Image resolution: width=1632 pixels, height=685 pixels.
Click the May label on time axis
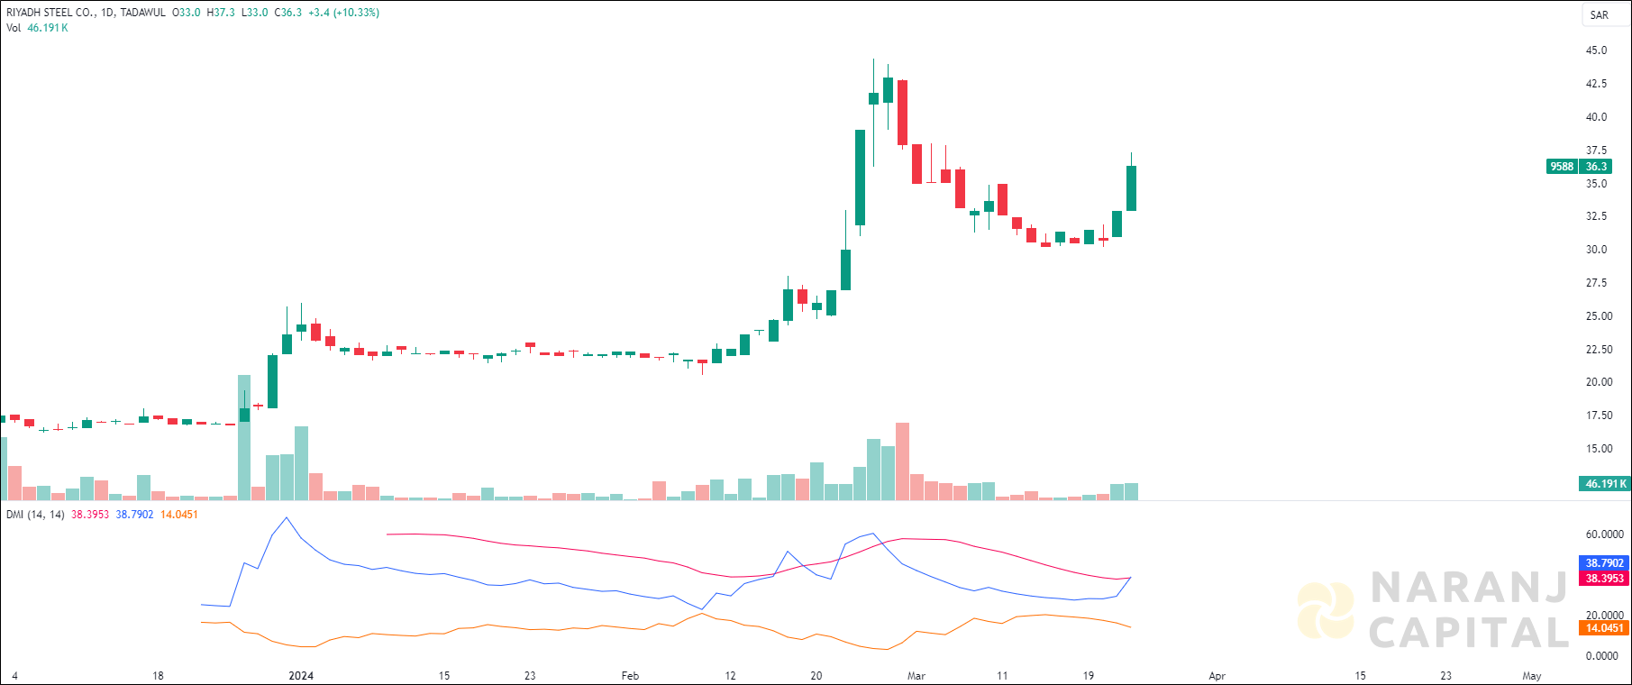1532,676
